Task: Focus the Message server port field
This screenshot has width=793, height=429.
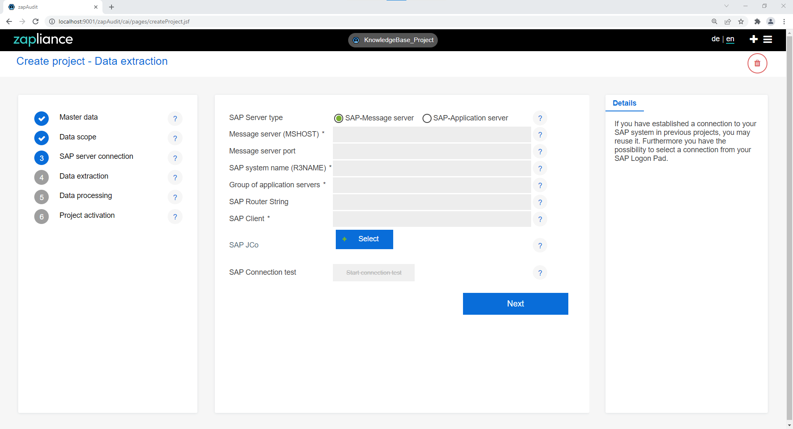Action: click(432, 151)
